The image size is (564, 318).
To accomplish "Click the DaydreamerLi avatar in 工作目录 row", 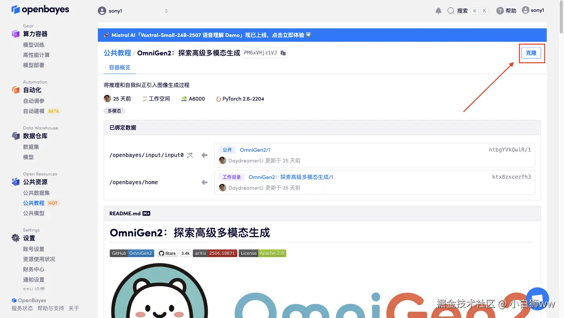I will pos(222,188).
